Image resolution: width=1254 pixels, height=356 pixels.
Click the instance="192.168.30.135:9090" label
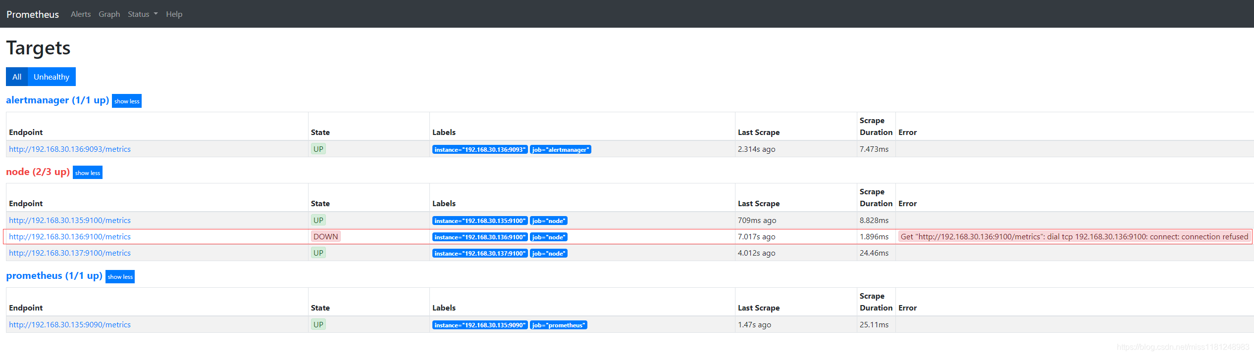click(480, 325)
